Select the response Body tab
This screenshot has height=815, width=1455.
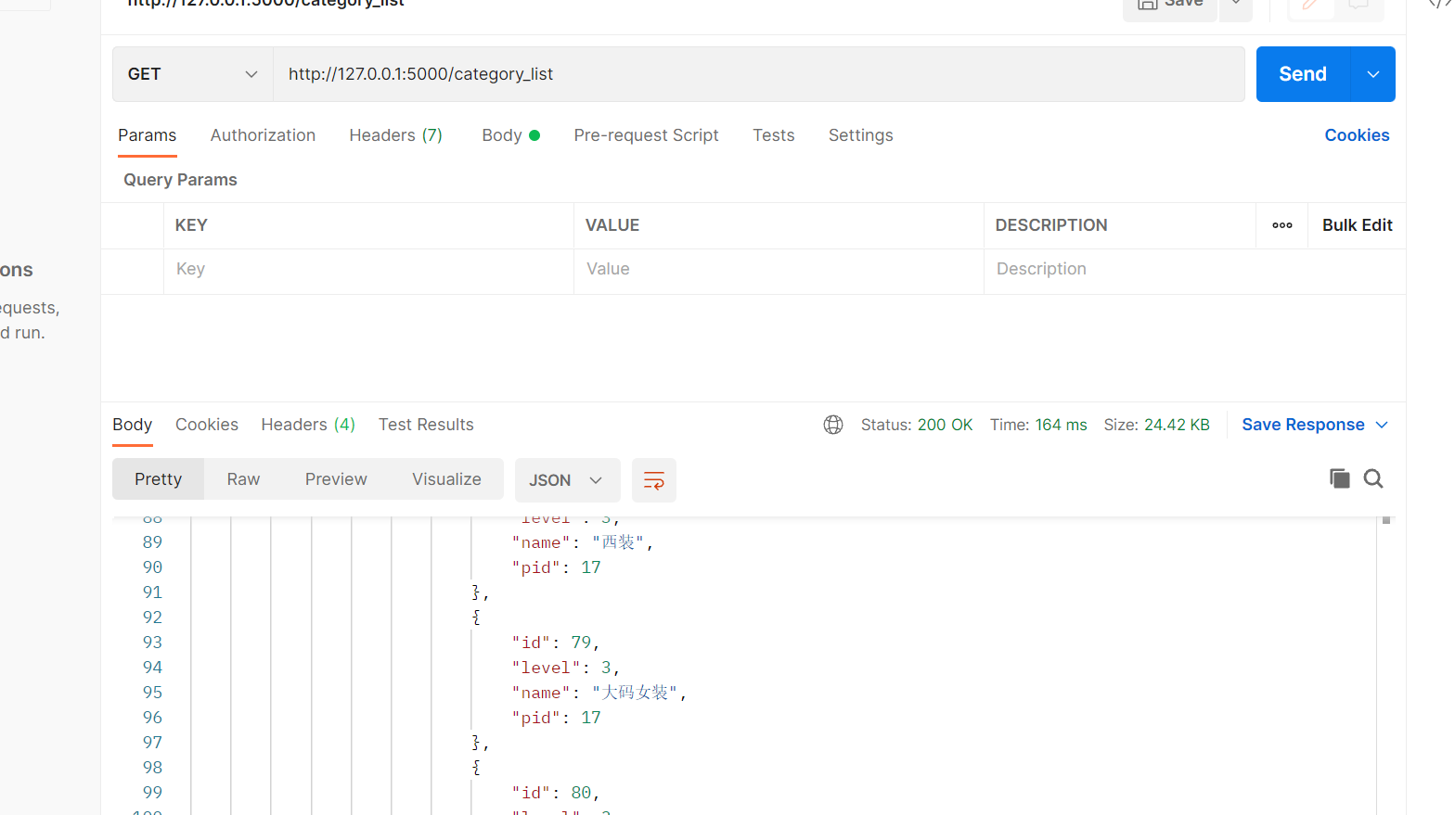click(x=133, y=425)
